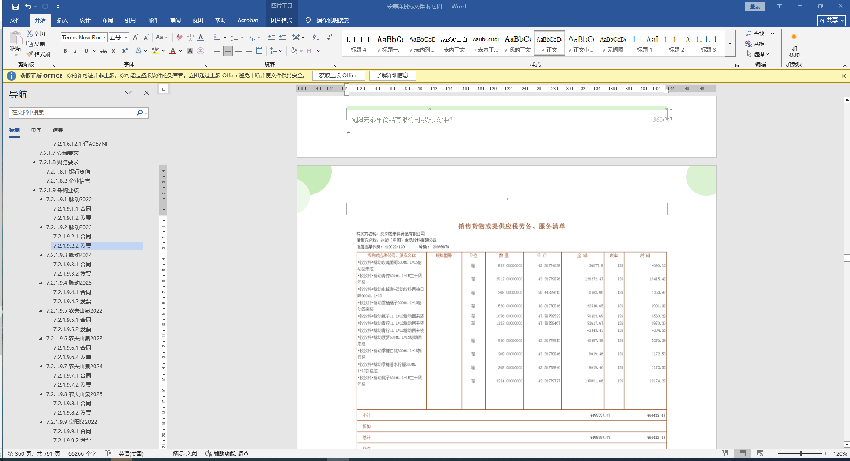Open Navigation pane options dropdown arrow
Image resolution: width=850 pixels, height=461 pixels.
coord(128,93)
